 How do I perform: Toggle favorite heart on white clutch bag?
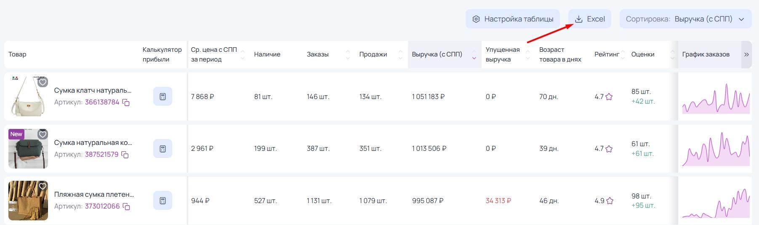pos(43,82)
